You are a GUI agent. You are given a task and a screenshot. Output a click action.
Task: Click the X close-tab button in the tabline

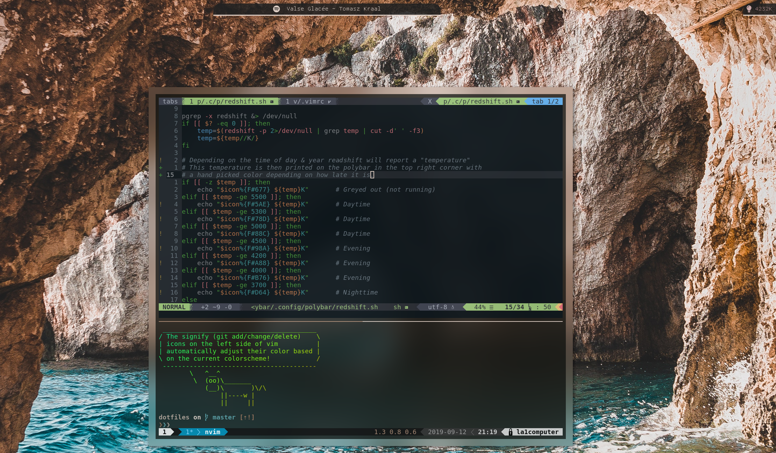coord(430,101)
